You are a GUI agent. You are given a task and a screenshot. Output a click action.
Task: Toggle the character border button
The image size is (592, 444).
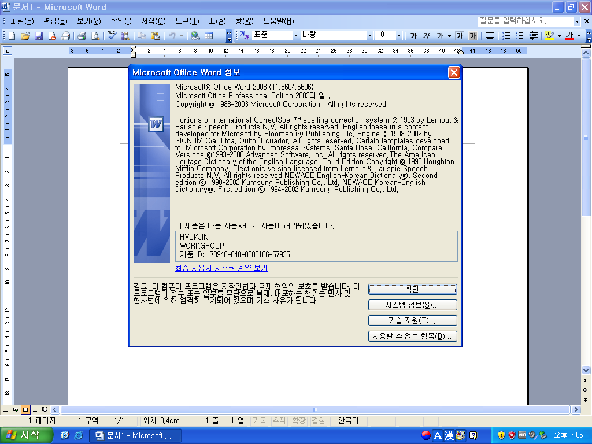coord(460,36)
